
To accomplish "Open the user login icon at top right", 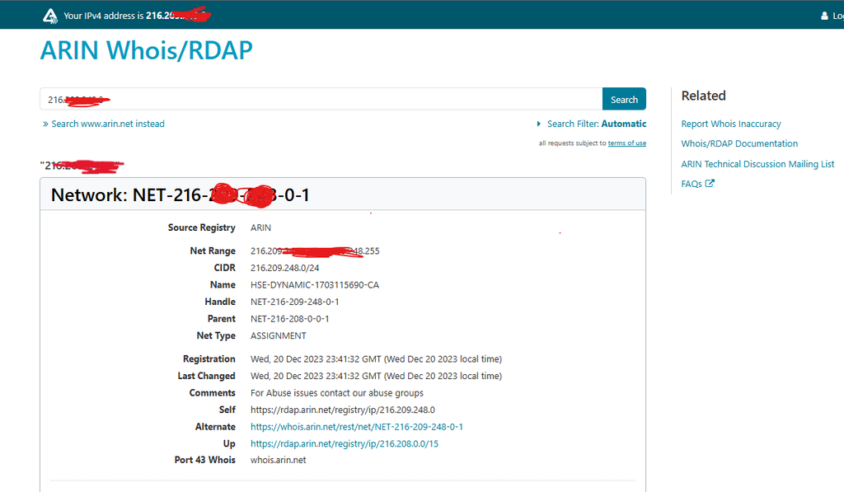I will click(x=824, y=16).
